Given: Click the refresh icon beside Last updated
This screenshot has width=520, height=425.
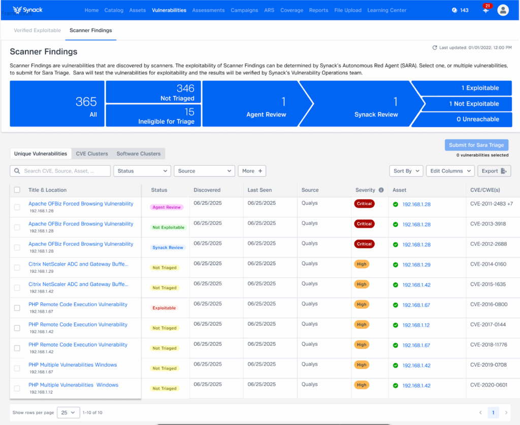Looking at the screenshot, I should click(435, 47).
